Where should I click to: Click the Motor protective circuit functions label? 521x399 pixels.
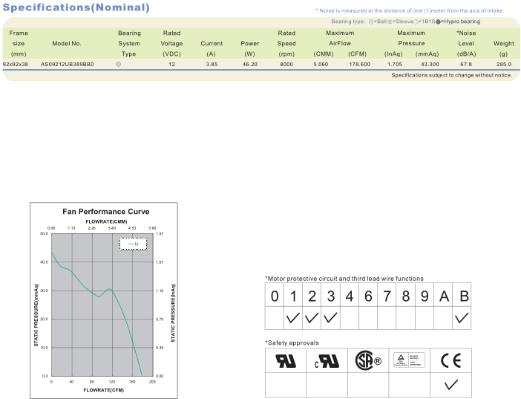pos(344,279)
